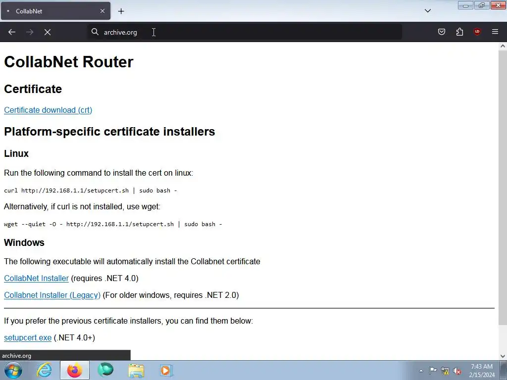Open the clock showing 7:43 AM
The height and width of the screenshot is (380, 507).
pos(482,371)
